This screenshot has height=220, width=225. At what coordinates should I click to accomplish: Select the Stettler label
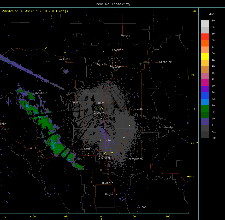point(165,62)
